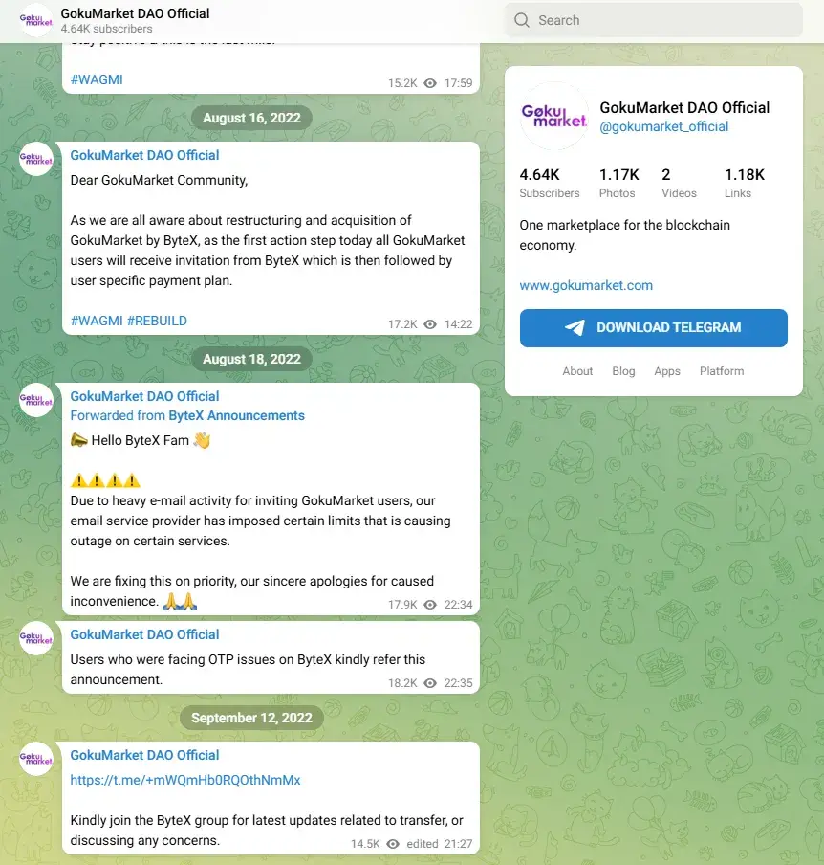The width and height of the screenshot is (824, 865).
Task: Click Download Telegram button
Action: 653,327
